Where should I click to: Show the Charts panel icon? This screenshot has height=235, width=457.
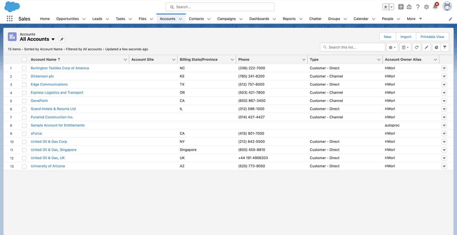click(436, 47)
